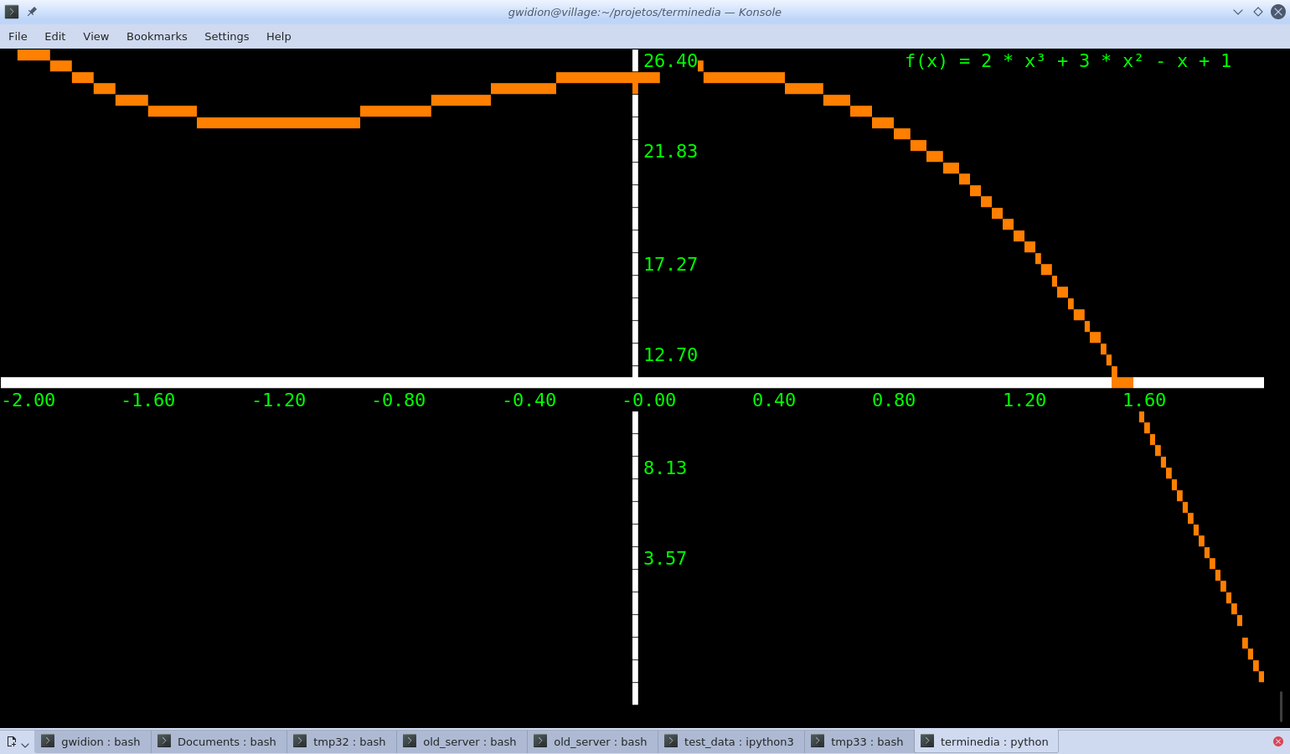Click the shell icon on the gwidion tab
Screen dimensions: 1290x754
49,741
